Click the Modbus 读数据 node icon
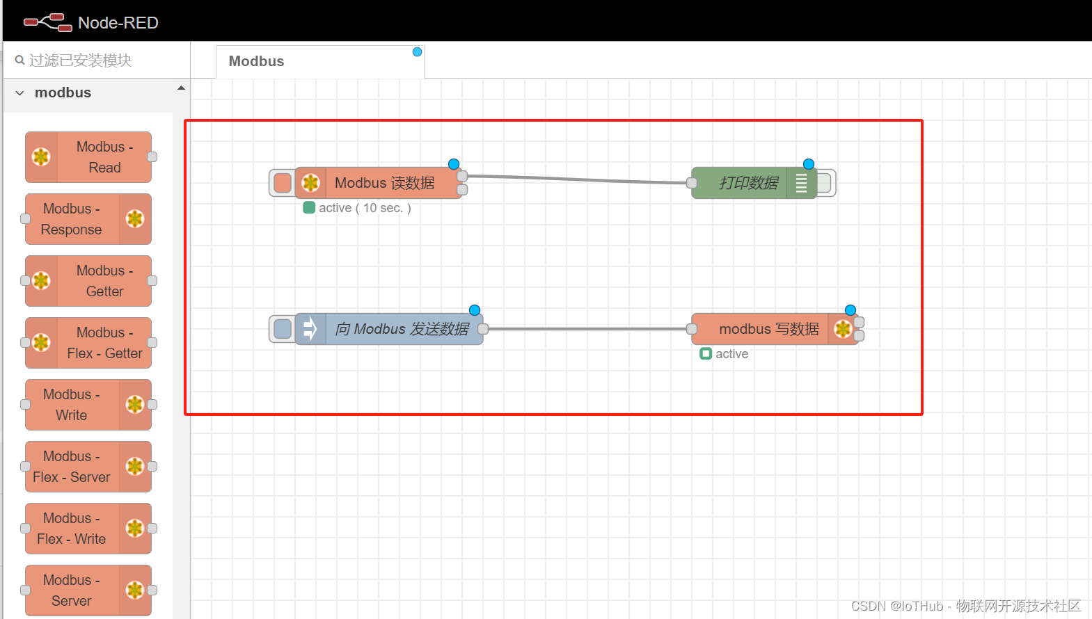This screenshot has height=619, width=1092. [310, 183]
